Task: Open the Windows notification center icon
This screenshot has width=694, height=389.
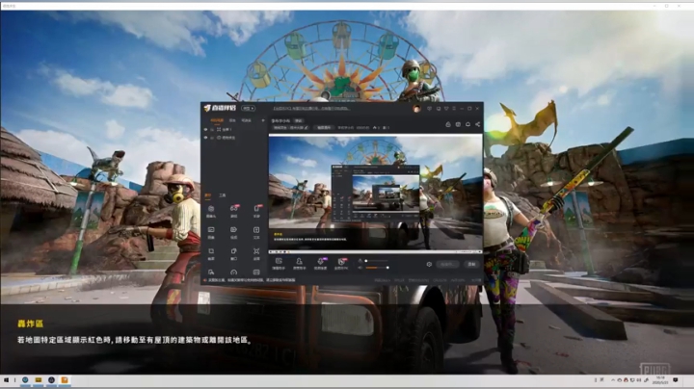Action: click(676, 380)
